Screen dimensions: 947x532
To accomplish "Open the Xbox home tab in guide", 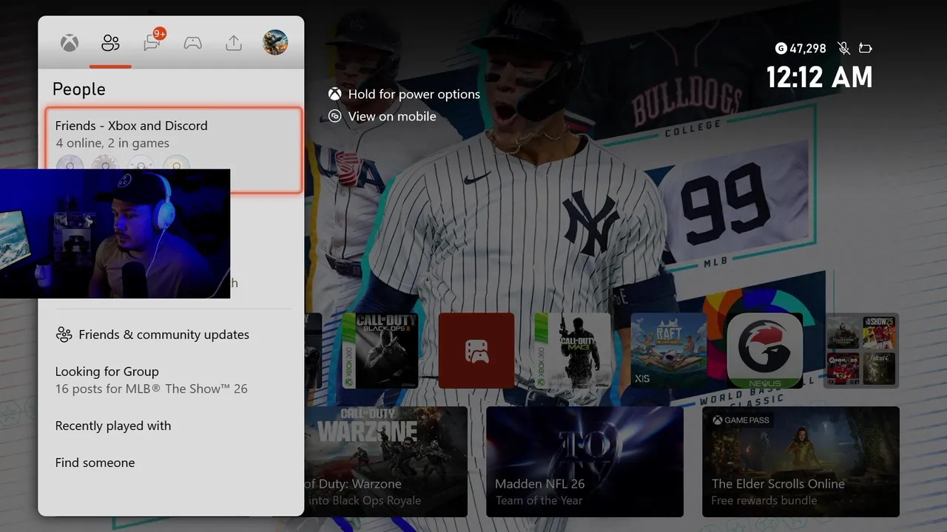I will coord(70,43).
